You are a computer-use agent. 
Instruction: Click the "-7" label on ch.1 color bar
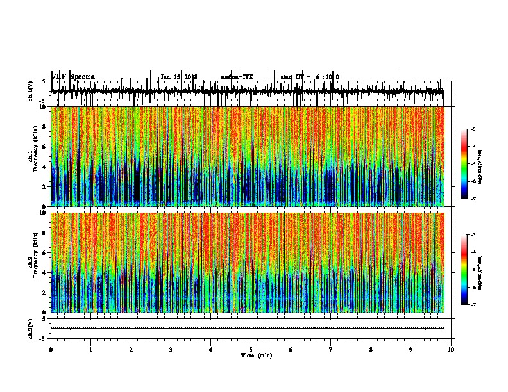tap(473, 199)
